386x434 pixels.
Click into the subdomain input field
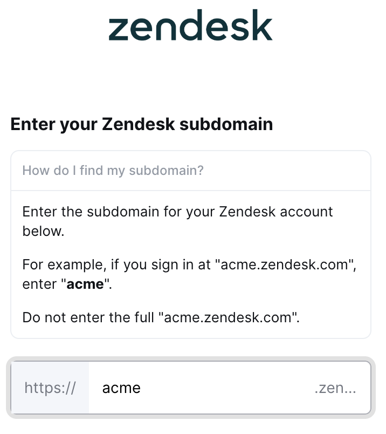coord(199,388)
